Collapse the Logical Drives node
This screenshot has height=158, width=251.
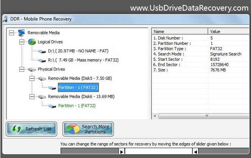[x=22, y=42]
